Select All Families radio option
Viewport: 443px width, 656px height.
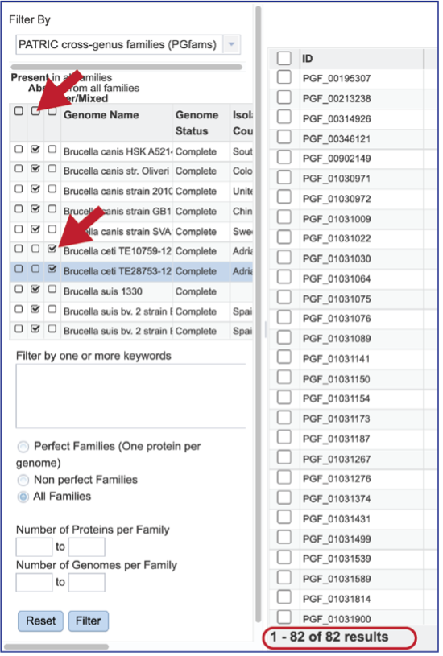point(23,497)
